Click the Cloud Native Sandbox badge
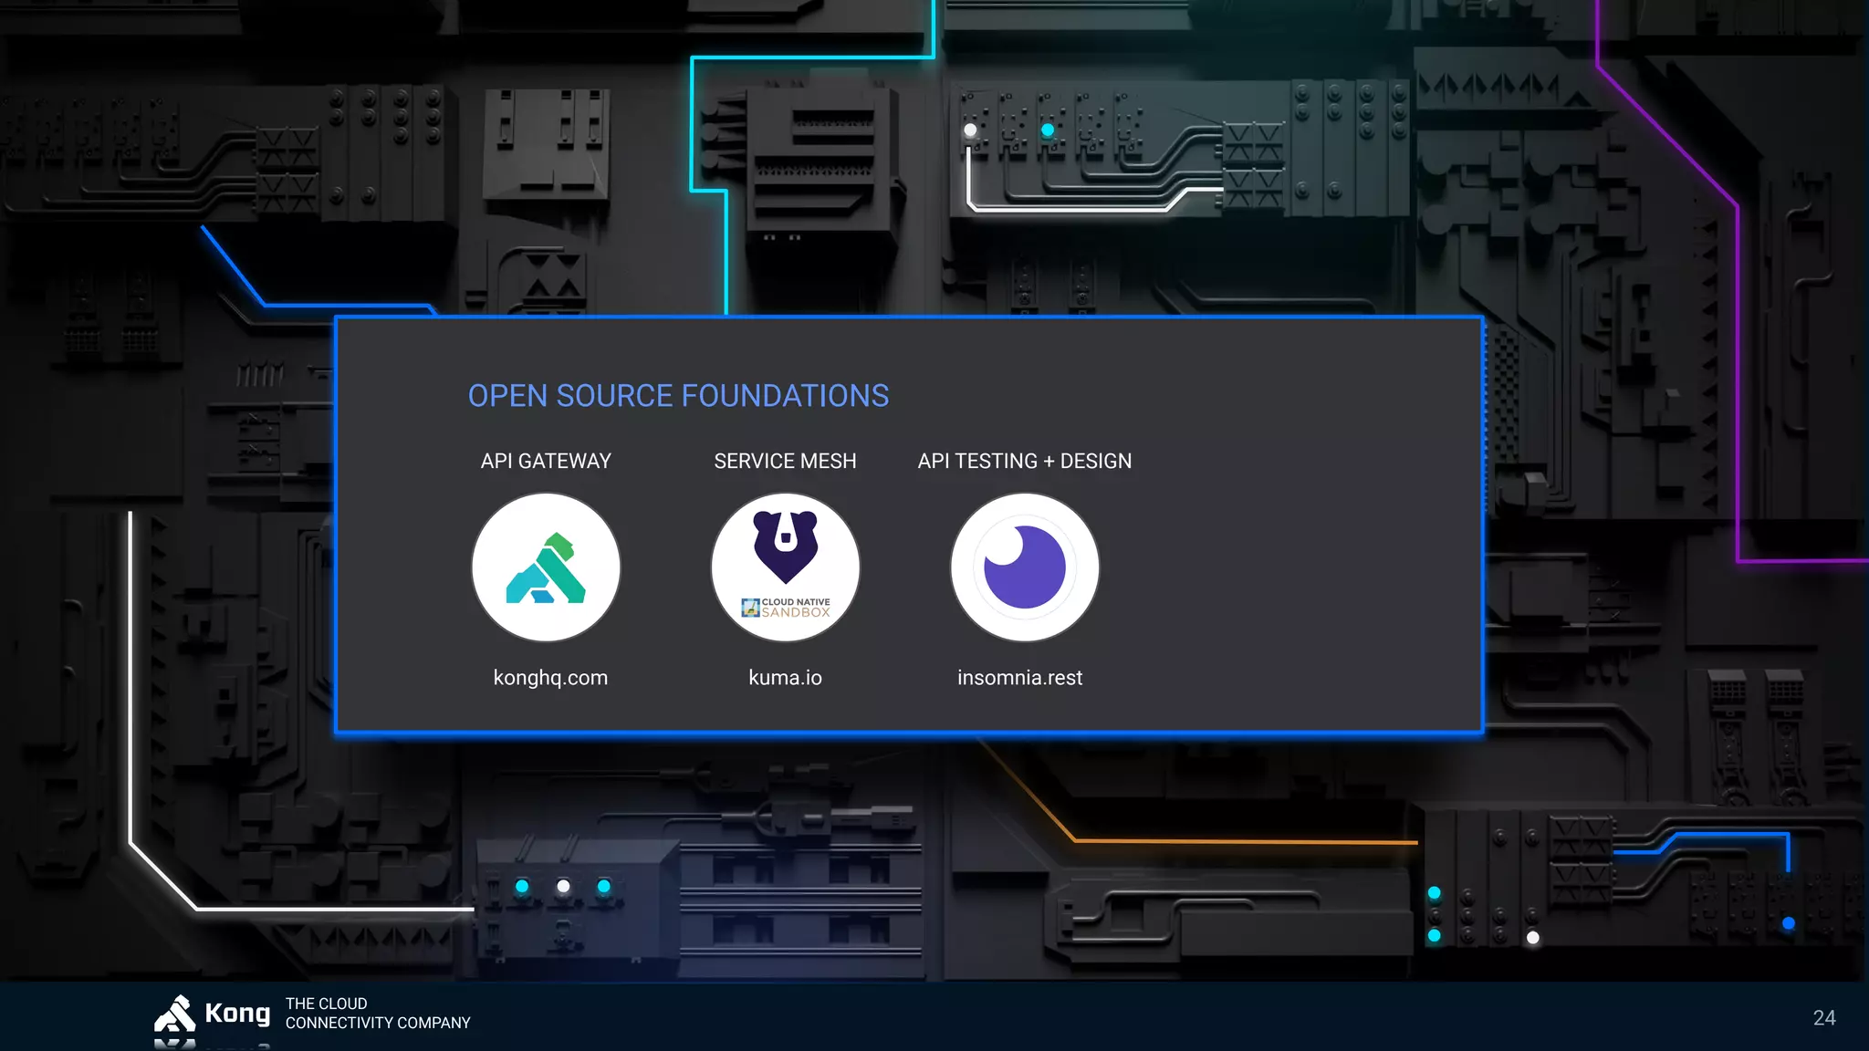Image resolution: width=1869 pixels, height=1051 pixels. point(786,608)
